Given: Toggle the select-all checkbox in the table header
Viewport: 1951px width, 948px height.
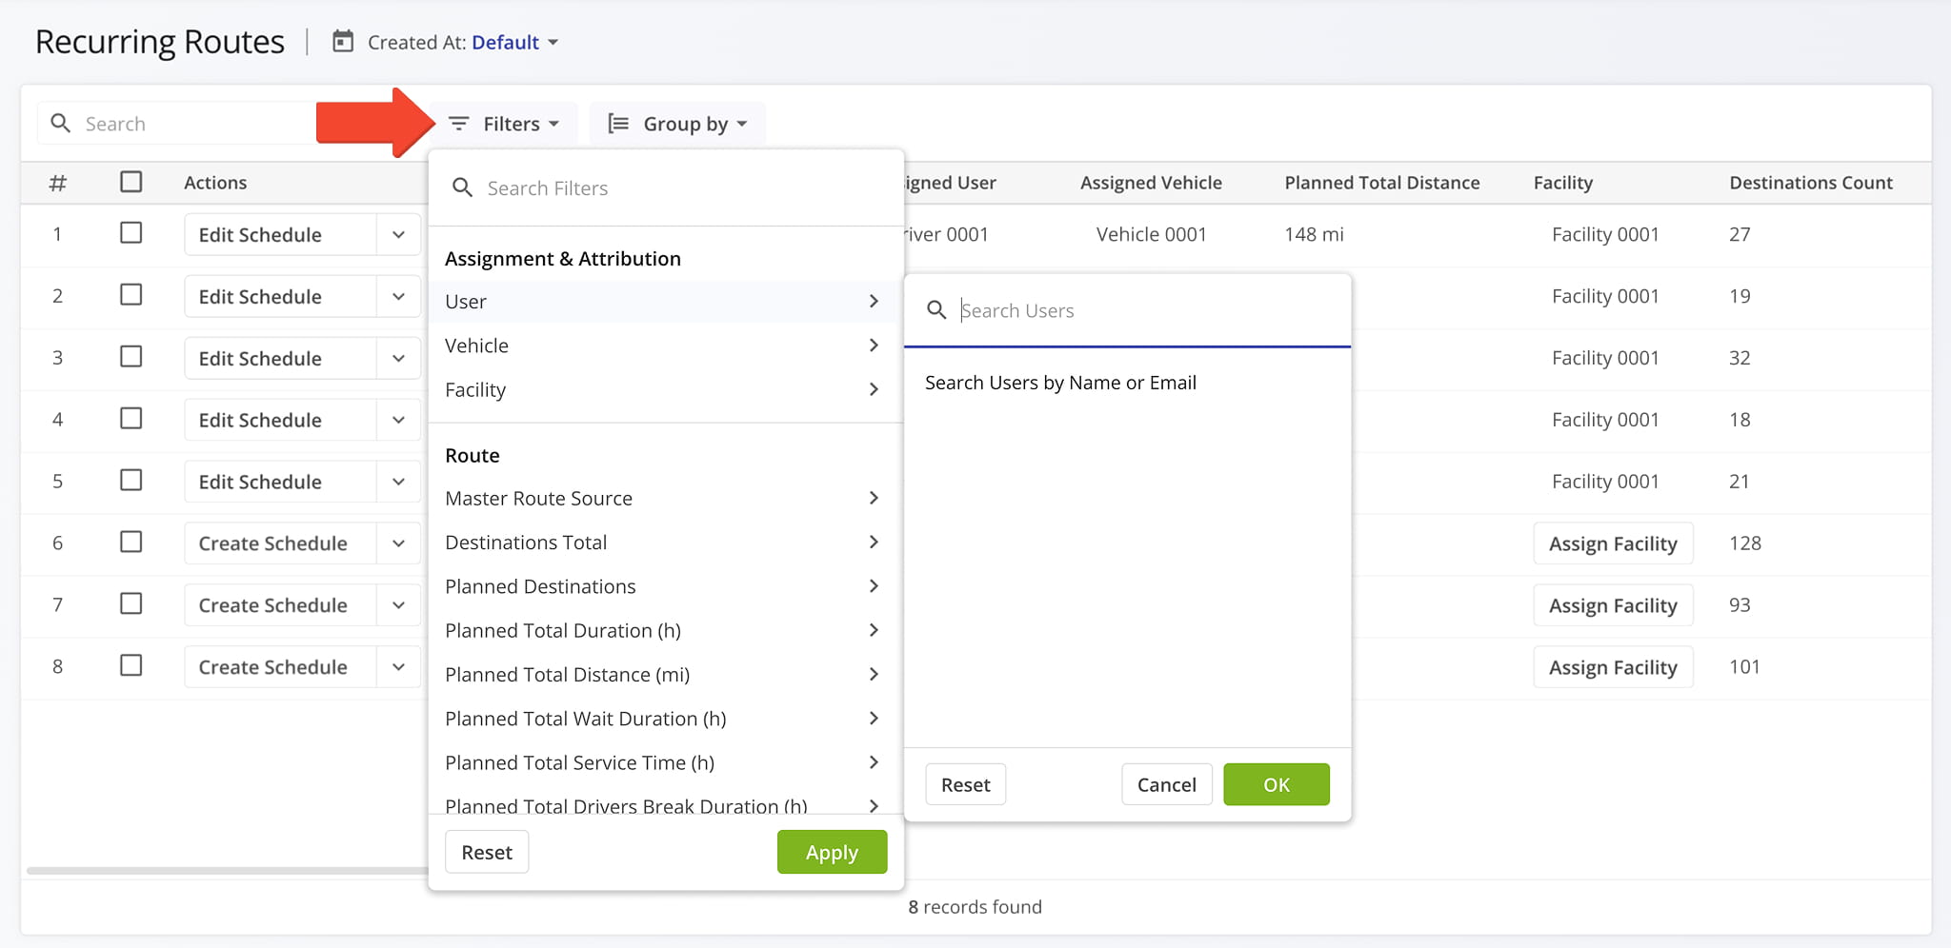Looking at the screenshot, I should pyautogui.click(x=131, y=181).
